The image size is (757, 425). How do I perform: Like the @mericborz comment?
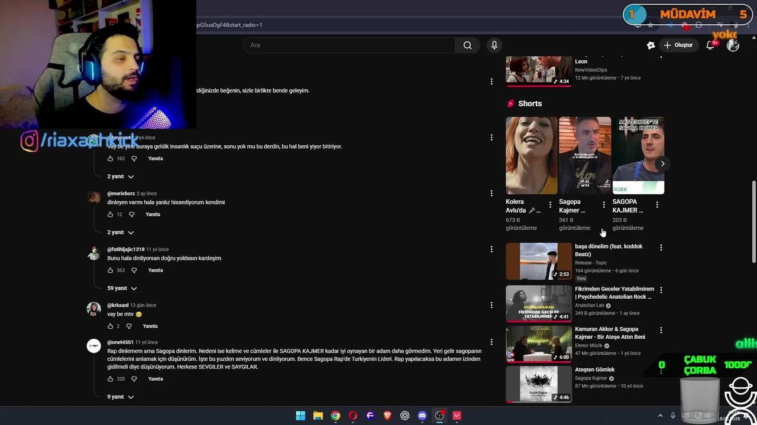click(110, 214)
